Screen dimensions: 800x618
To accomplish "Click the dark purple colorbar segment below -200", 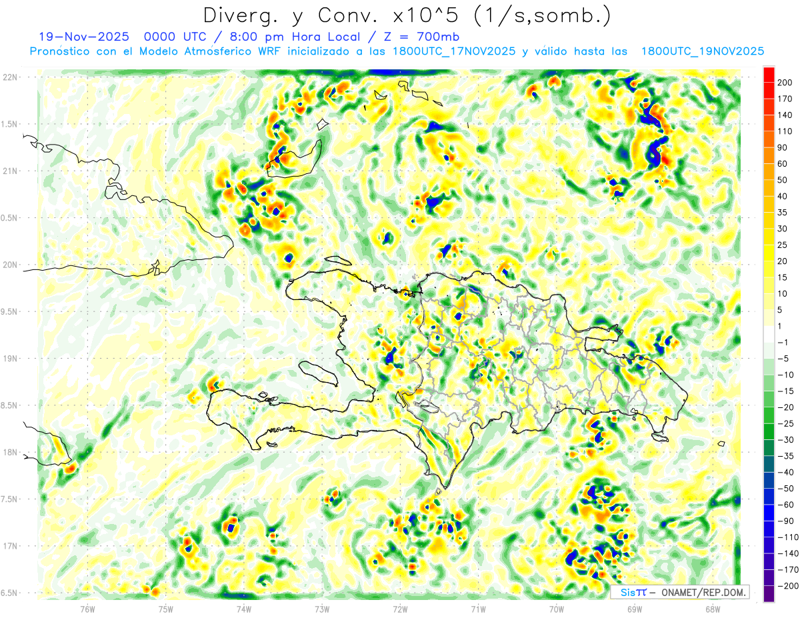I will 769,594.
